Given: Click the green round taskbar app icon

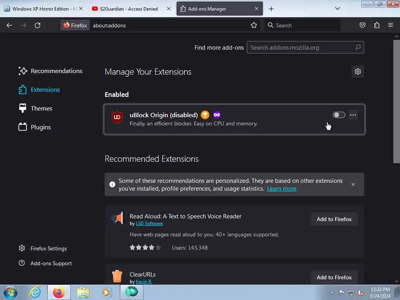Looking at the screenshot, I should pos(132,292).
